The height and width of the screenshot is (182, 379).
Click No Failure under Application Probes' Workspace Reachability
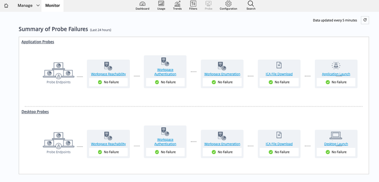108,82
